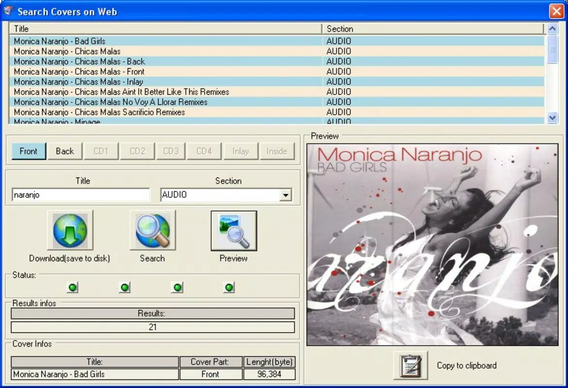This screenshot has height=388, width=568.
Task: Close the Search Covers on Web window
Action: [x=556, y=11]
